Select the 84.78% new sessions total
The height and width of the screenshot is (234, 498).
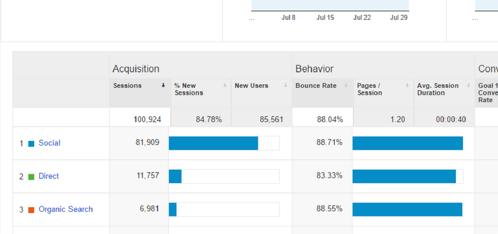(209, 119)
